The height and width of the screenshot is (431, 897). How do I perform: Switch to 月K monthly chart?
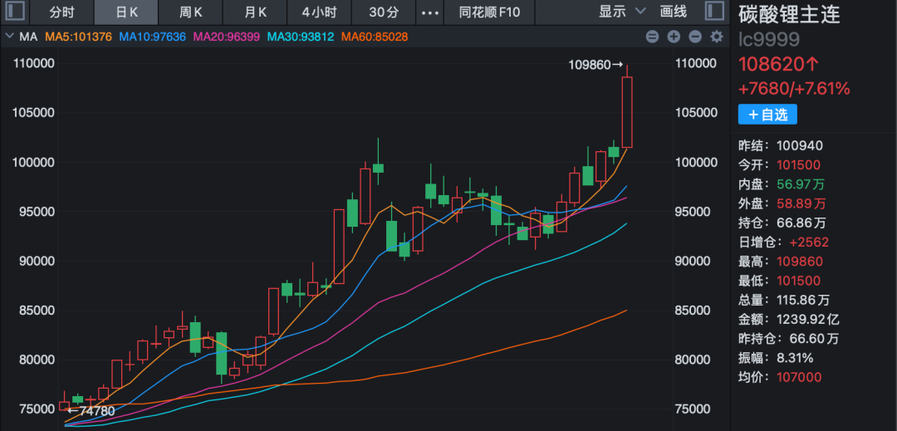(x=255, y=12)
